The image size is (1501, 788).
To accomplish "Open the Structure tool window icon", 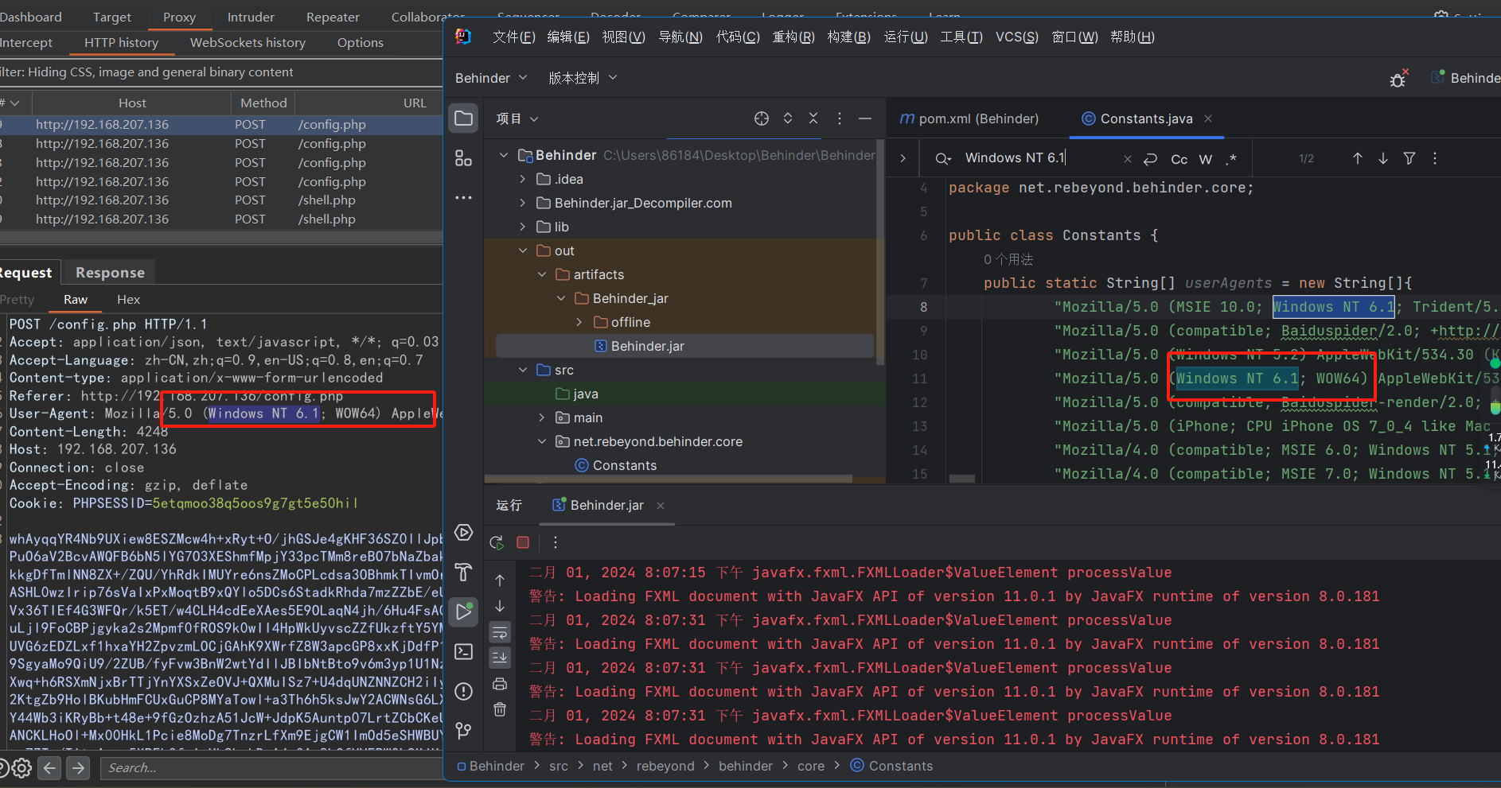I will 463,158.
